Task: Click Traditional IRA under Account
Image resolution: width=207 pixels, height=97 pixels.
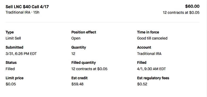Action: coord(149,54)
